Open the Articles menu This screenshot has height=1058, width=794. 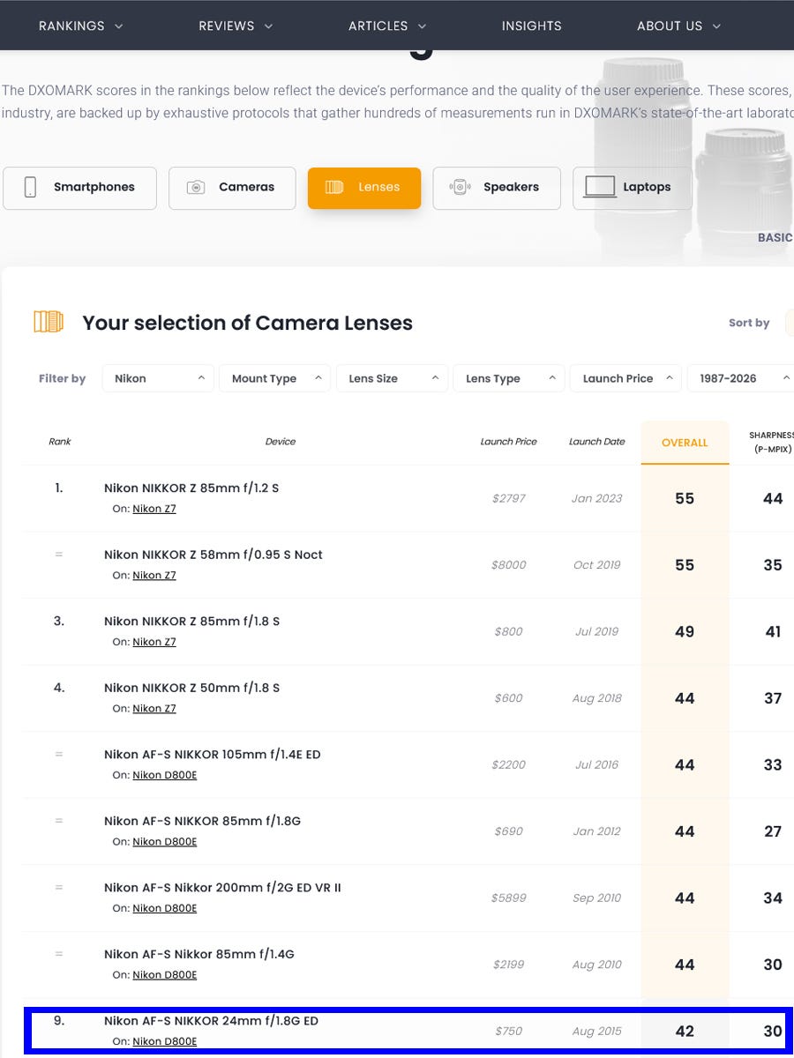[x=387, y=26]
